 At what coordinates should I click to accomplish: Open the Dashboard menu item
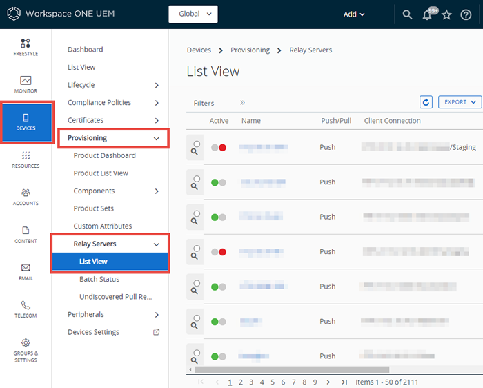click(x=86, y=49)
